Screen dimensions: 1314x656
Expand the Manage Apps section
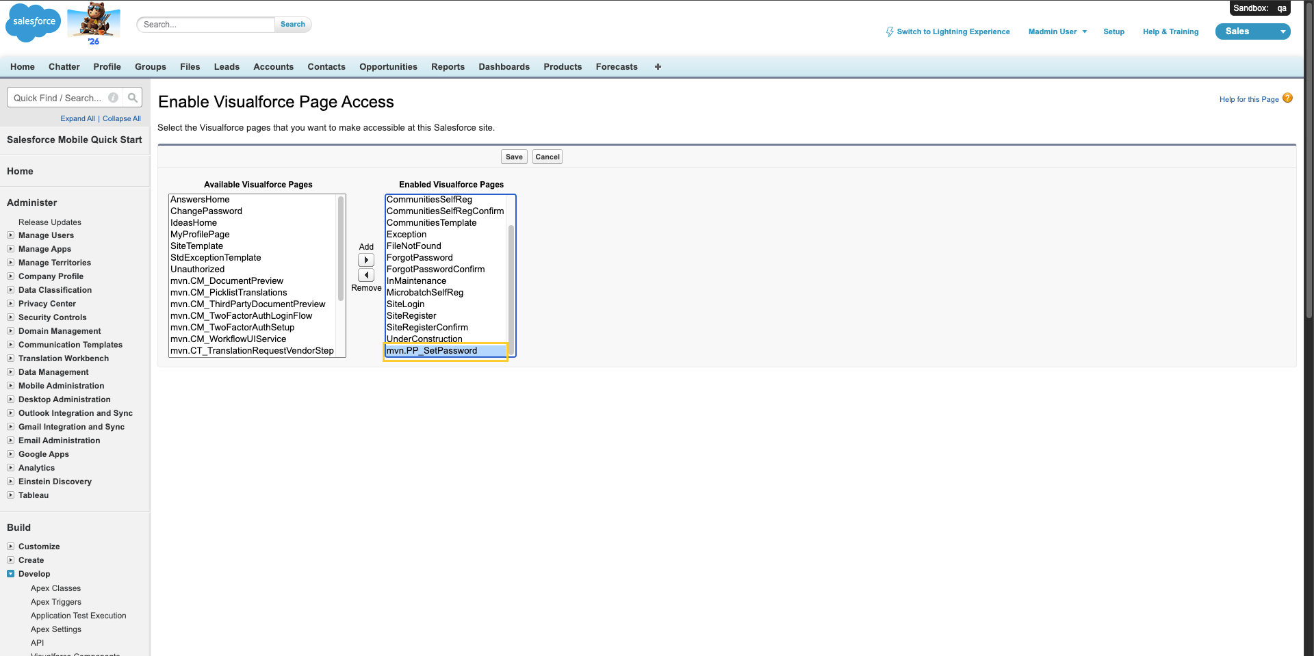coord(11,248)
